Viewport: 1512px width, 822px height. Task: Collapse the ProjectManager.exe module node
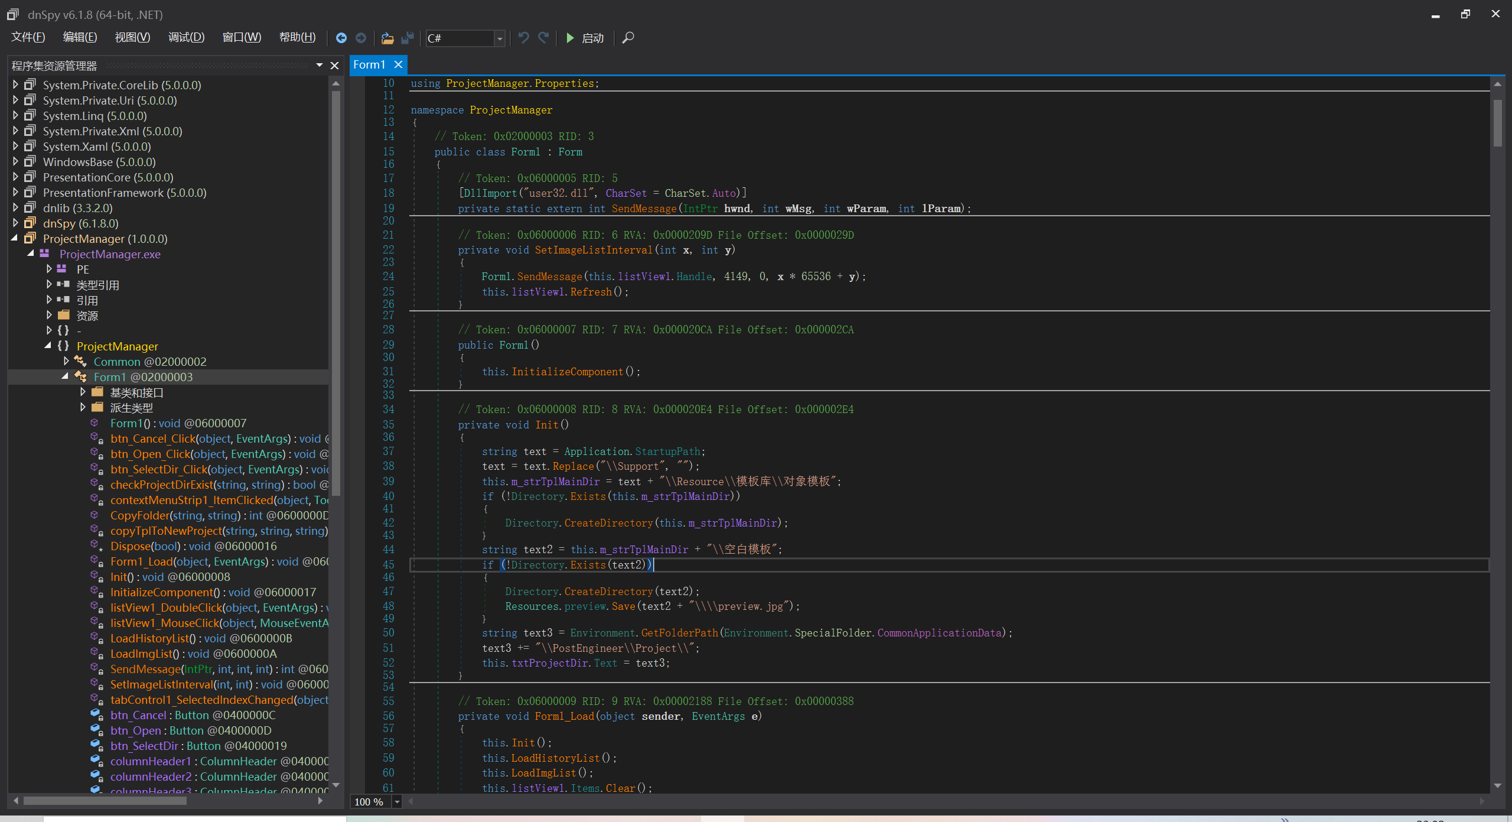[31, 254]
